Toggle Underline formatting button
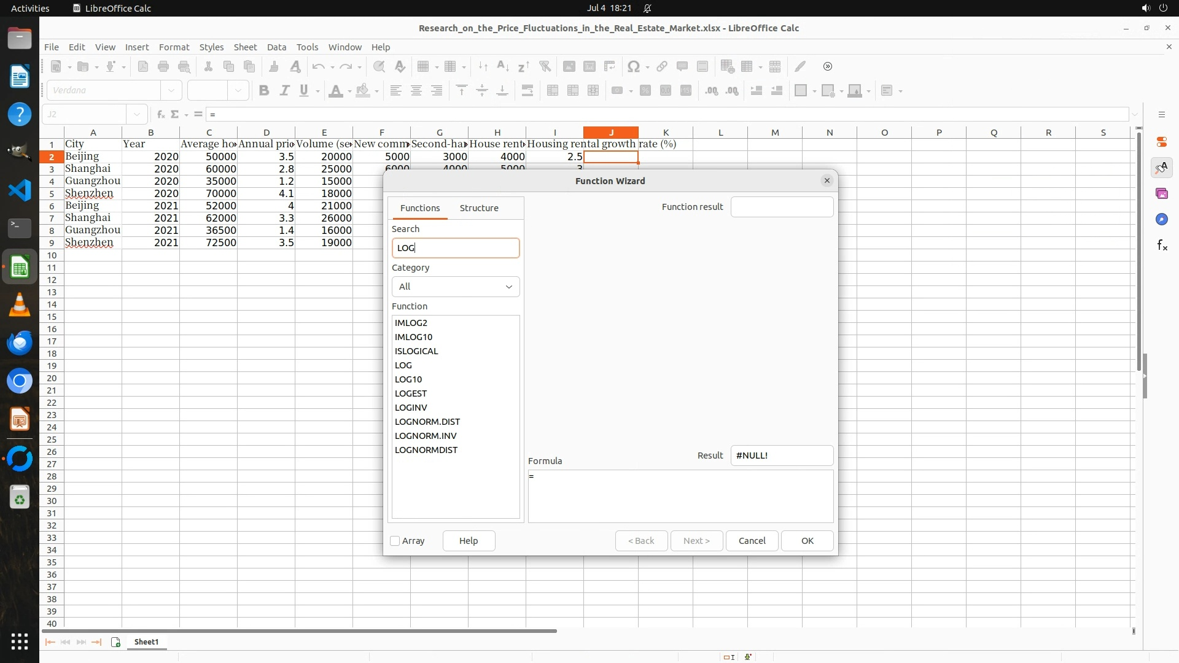Screen dimensions: 1179x663 click(x=304, y=91)
